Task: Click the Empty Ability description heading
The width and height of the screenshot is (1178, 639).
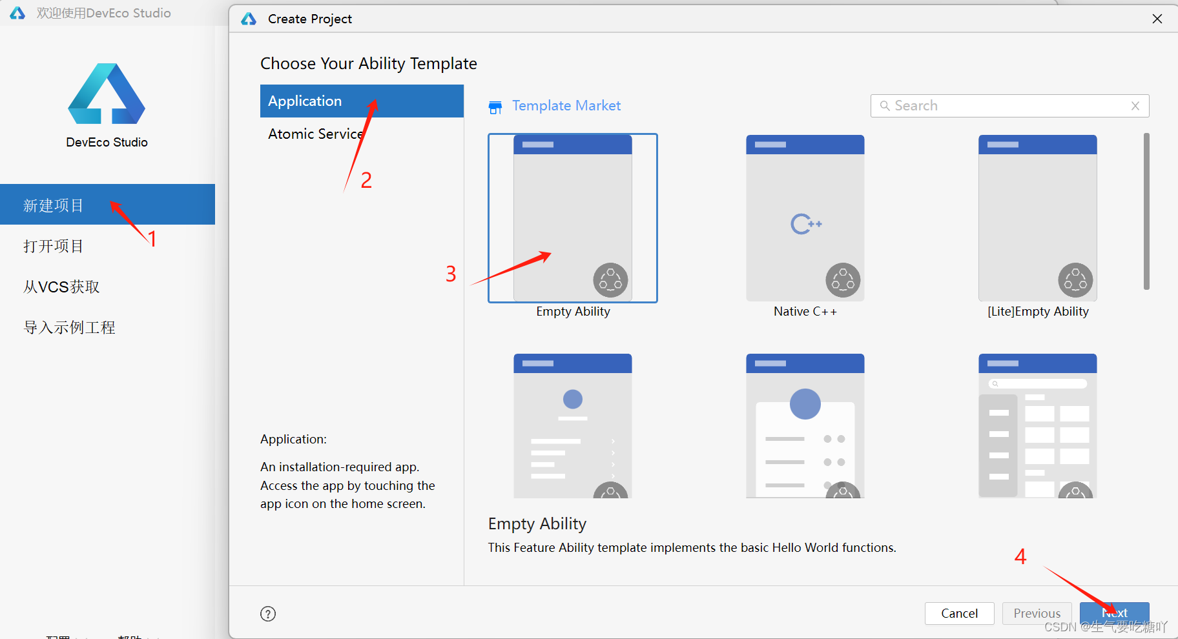Action: click(x=537, y=523)
